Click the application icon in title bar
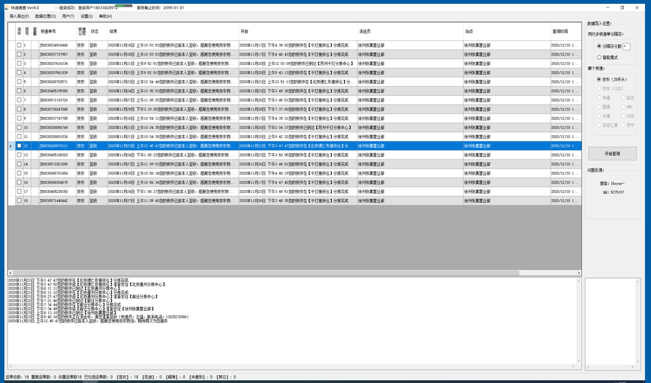 click(7, 8)
